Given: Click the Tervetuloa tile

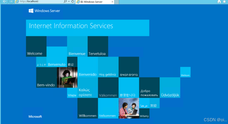Looking at the screenshot, I should [98, 46].
